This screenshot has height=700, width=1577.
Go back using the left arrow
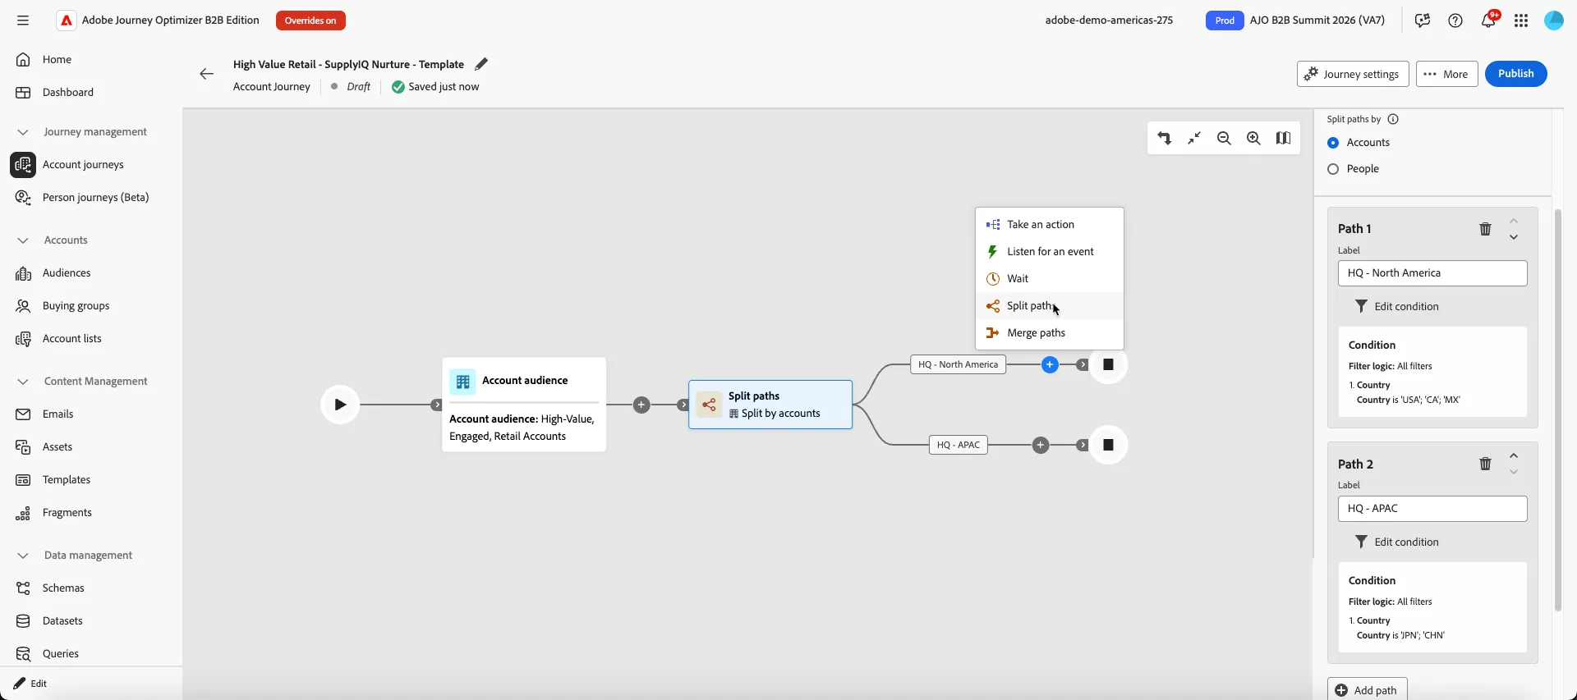(206, 74)
